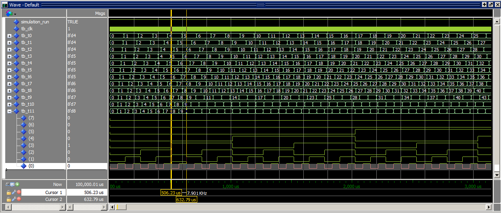Image resolution: width=501 pixels, height=213 pixels.
Task: Select the tb_clk signal name
Action: tap(27, 29)
